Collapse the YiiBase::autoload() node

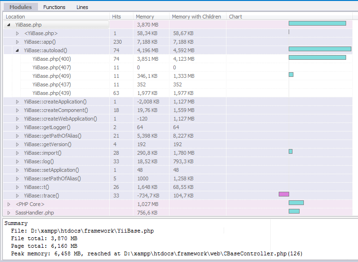(x=18, y=50)
